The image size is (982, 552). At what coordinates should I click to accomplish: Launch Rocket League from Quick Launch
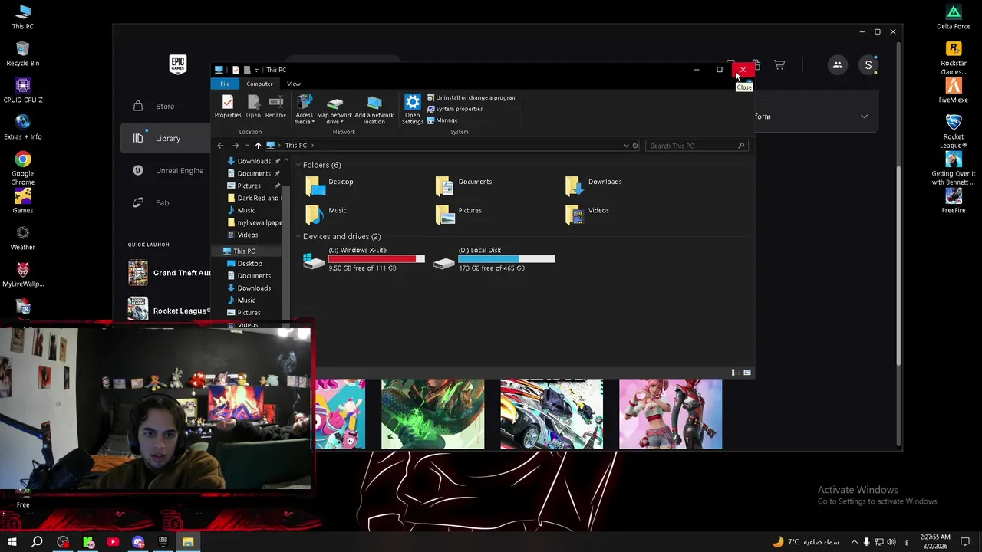169,310
